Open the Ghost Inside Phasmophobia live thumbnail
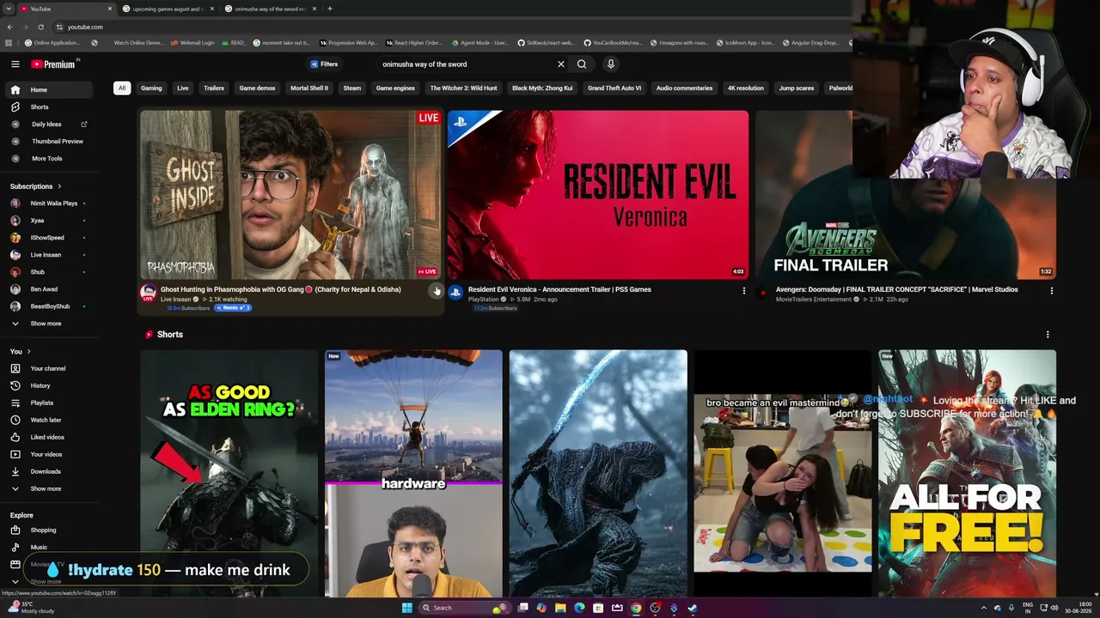 coord(290,195)
